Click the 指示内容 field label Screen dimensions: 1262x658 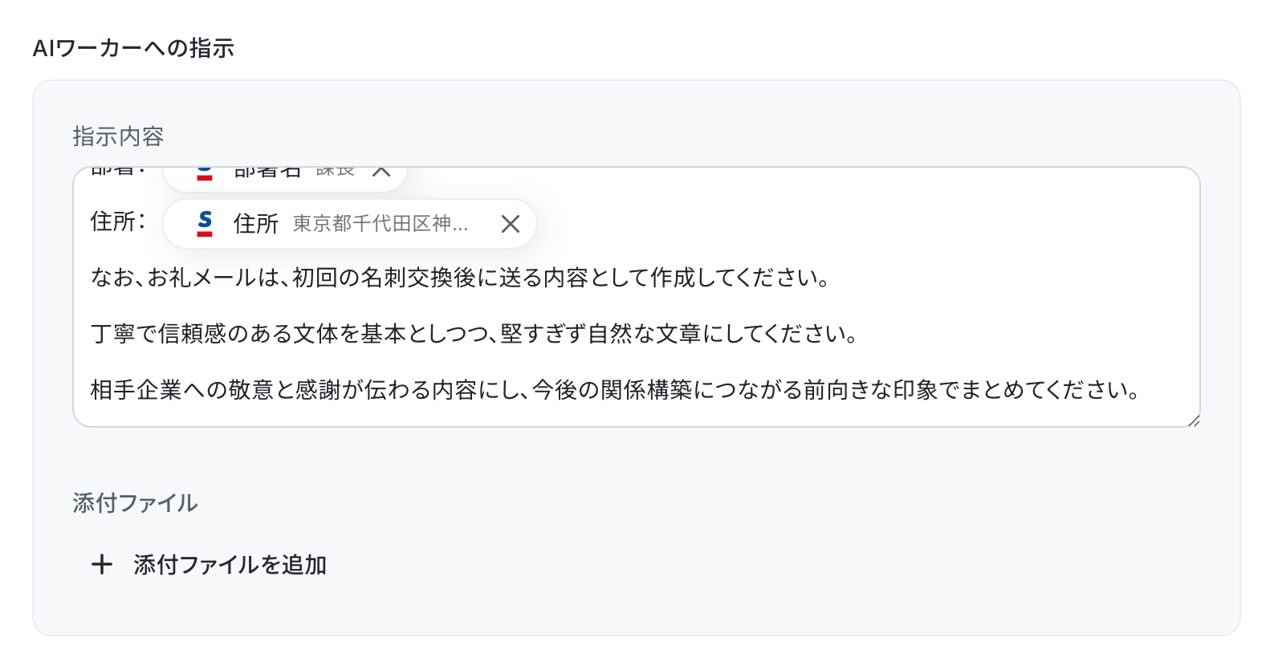(x=118, y=136)
